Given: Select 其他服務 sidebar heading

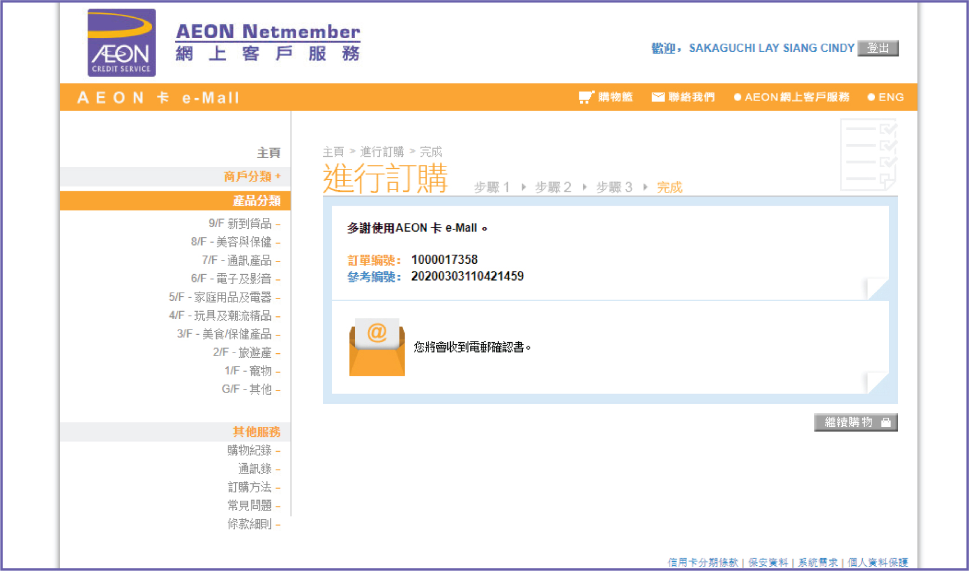Looking at the screenshot, I should [257, 432].
